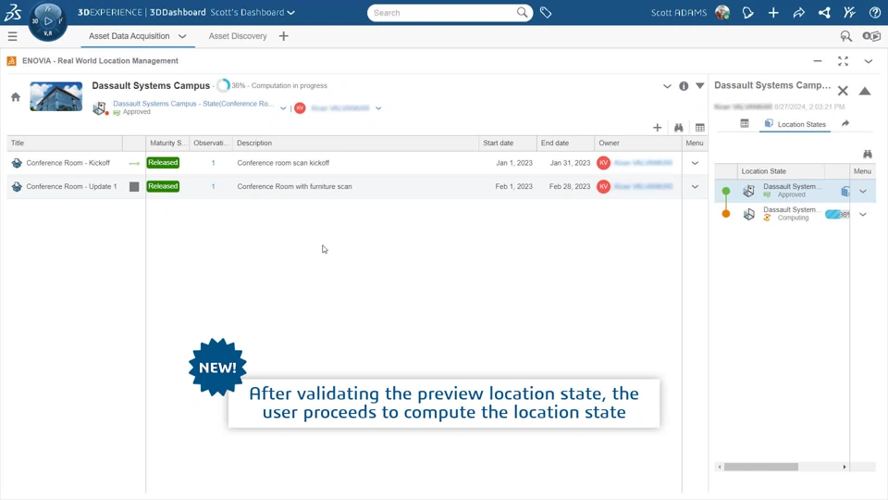Image resolution: width=888 pixels, height=500 pixels.
Task: Open the hamburger menu at left
Action: [x=12, y=36]
